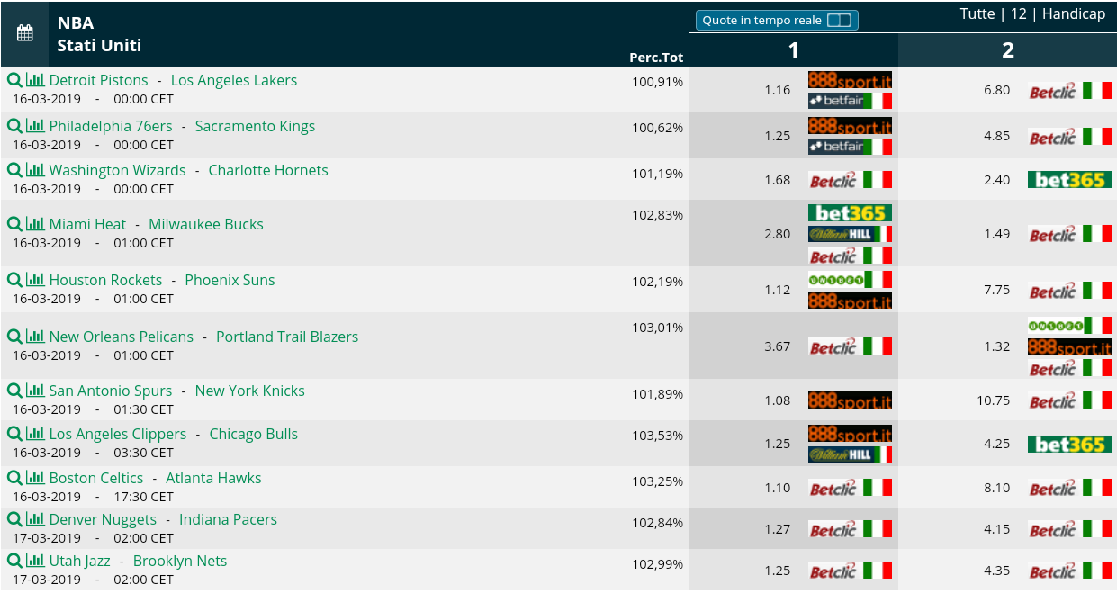This screenshot has height=593, width=1117.
Task: Switch to the Handicap tab
Action: coord(1073,13)
